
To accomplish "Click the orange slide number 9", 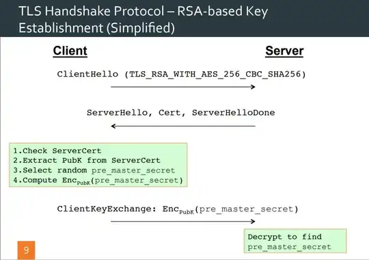I will coord(26,250).
